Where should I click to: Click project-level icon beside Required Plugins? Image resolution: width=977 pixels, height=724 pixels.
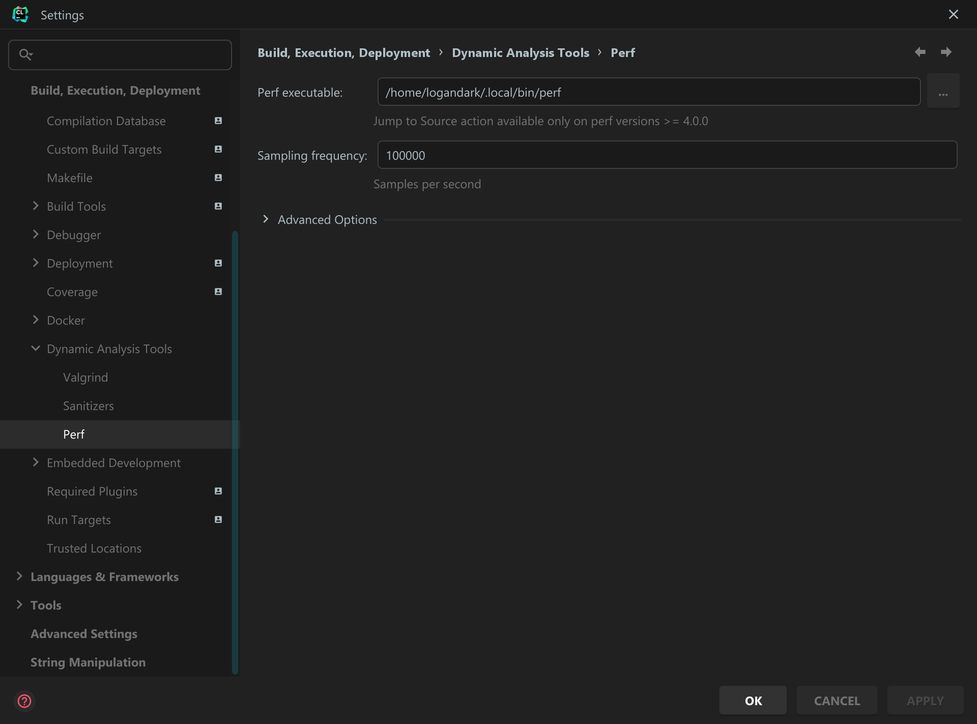coord(218,491)
